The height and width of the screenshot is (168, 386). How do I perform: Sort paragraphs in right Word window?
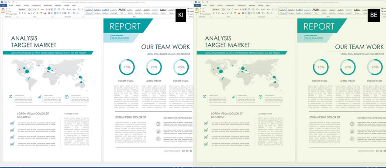(272, 9)
